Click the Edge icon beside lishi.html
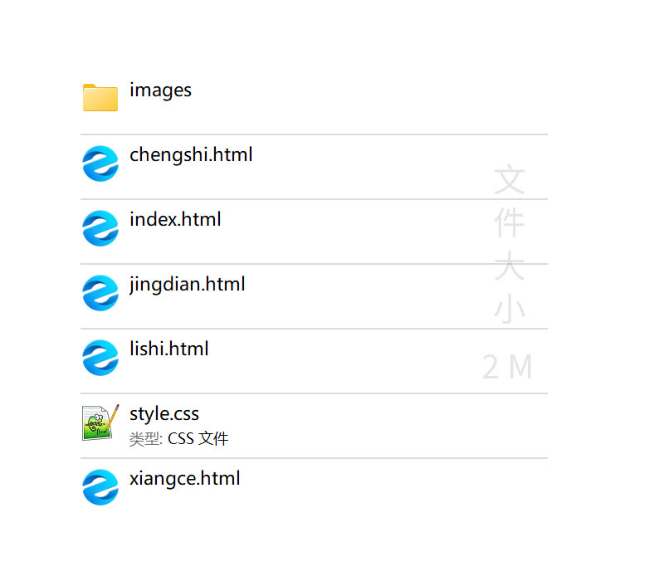The image size is (664, 581). [x=100, y=357]
